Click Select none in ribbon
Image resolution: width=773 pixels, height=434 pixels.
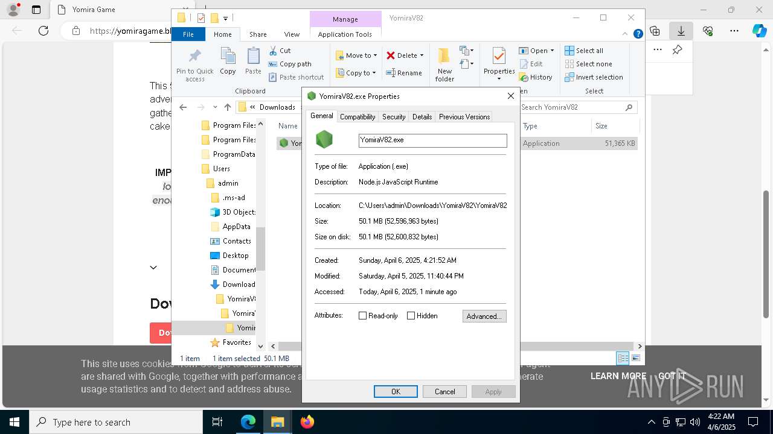tap(588, 64)
